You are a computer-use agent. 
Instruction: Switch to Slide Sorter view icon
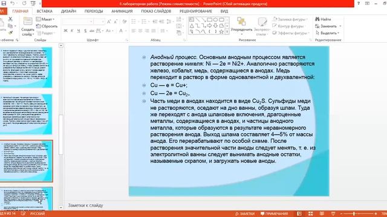point(310,213)
